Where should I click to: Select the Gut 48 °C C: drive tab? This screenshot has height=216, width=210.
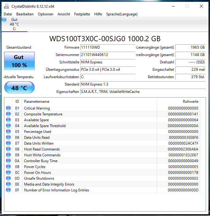tap(14, 24)
